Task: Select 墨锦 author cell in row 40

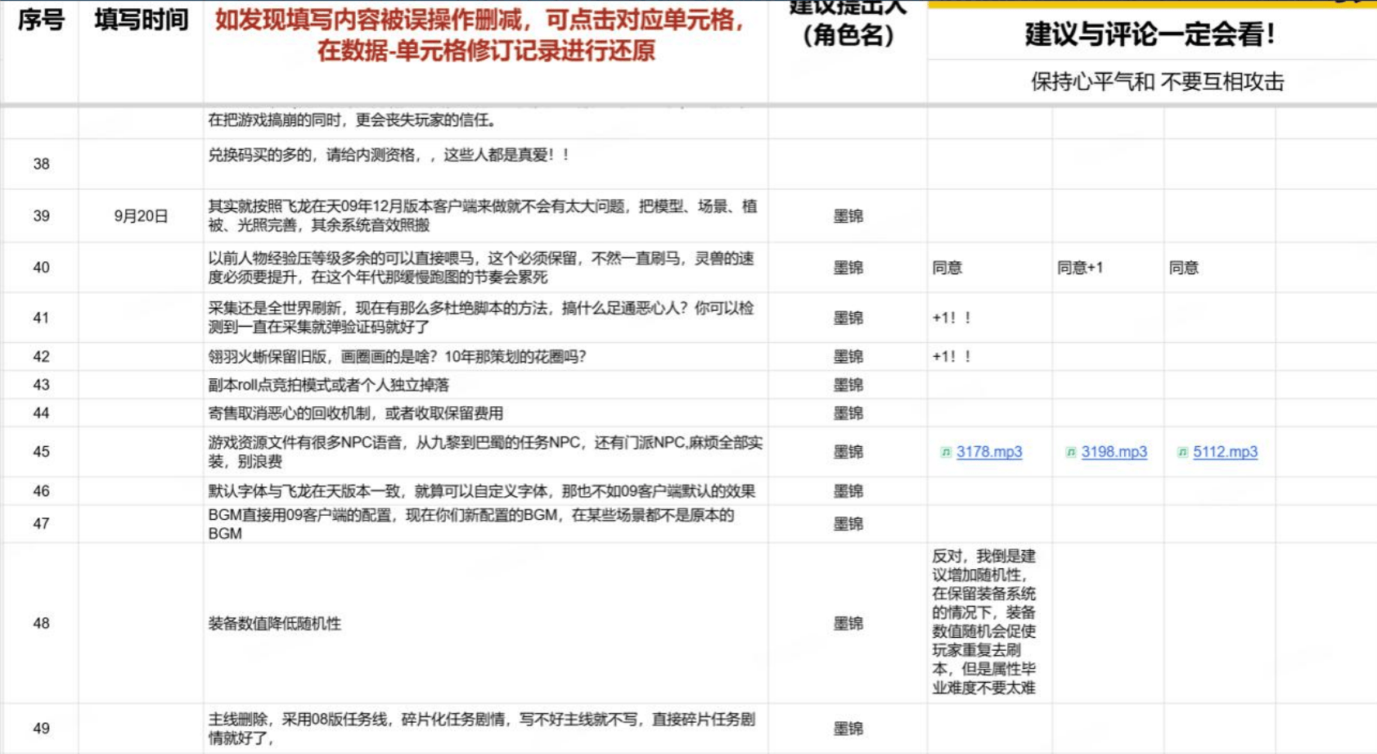Action: point(848,268)
